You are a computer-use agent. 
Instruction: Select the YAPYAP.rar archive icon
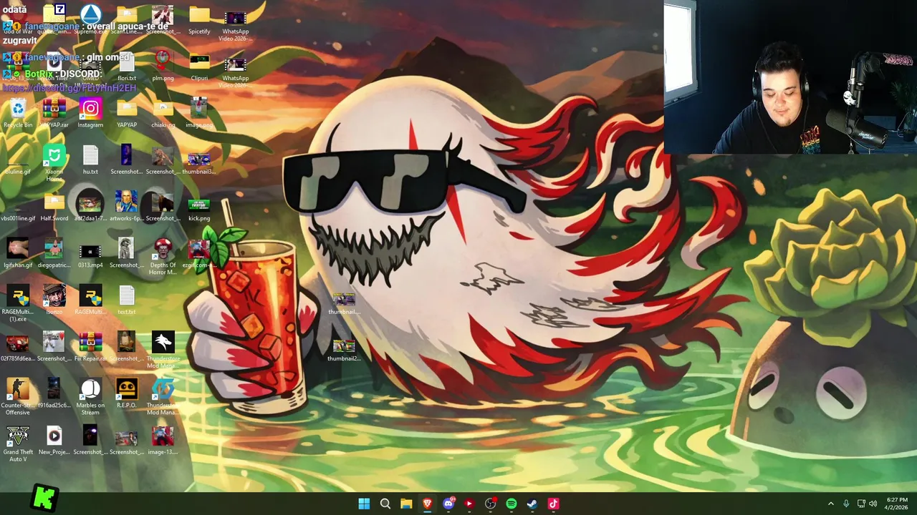[54, 113]
